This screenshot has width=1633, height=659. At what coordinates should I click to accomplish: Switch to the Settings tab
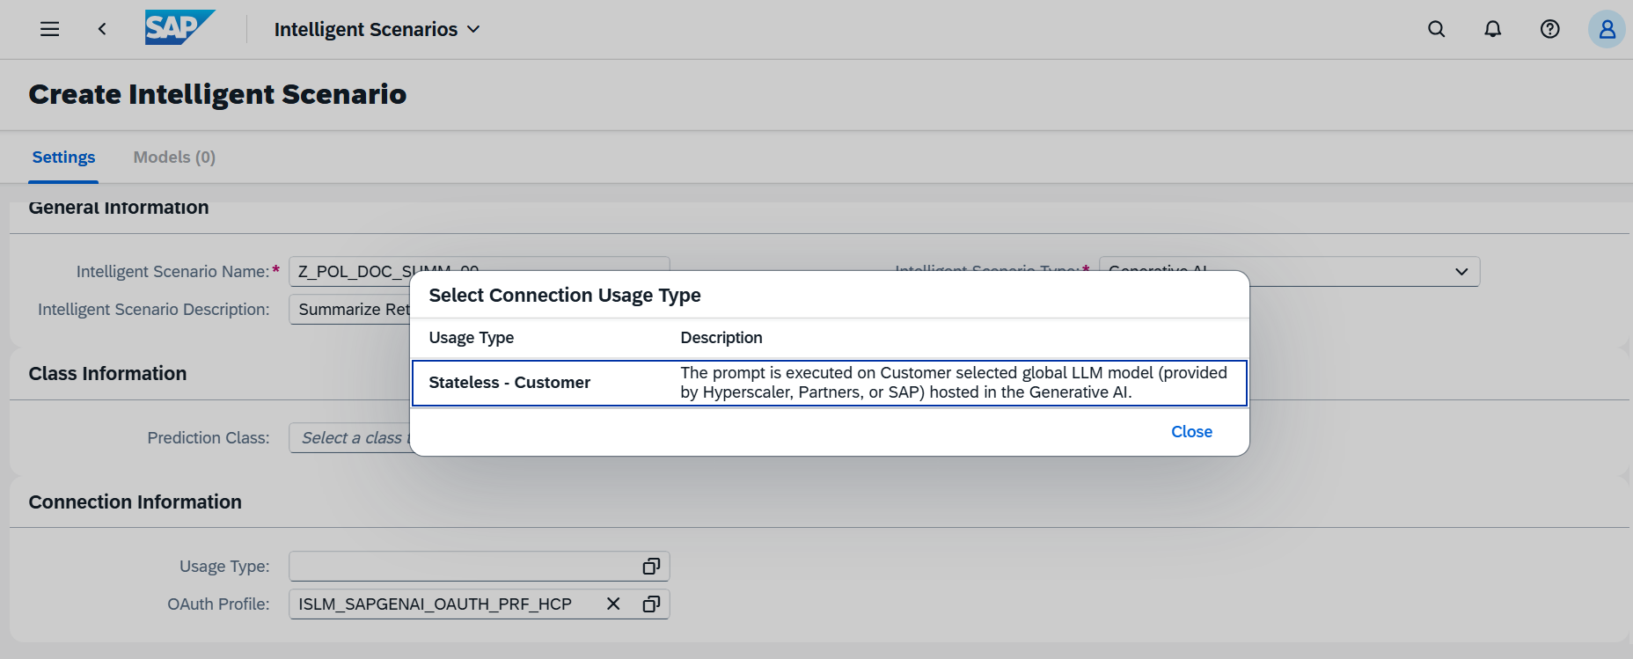click(63, 157)
